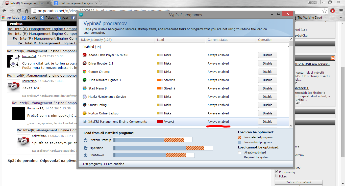Click the Driver Booster 2.1 icon
The image size is (345, 186).
click(85, 63)
